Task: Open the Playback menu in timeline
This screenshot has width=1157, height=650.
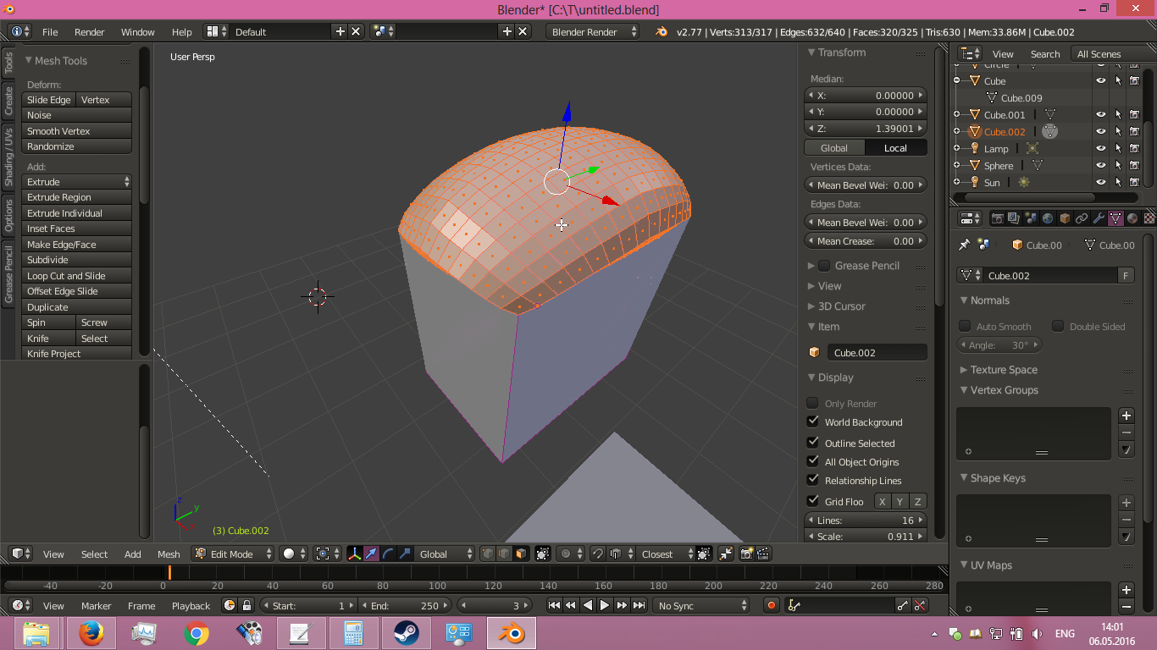Action: point(191,605)
